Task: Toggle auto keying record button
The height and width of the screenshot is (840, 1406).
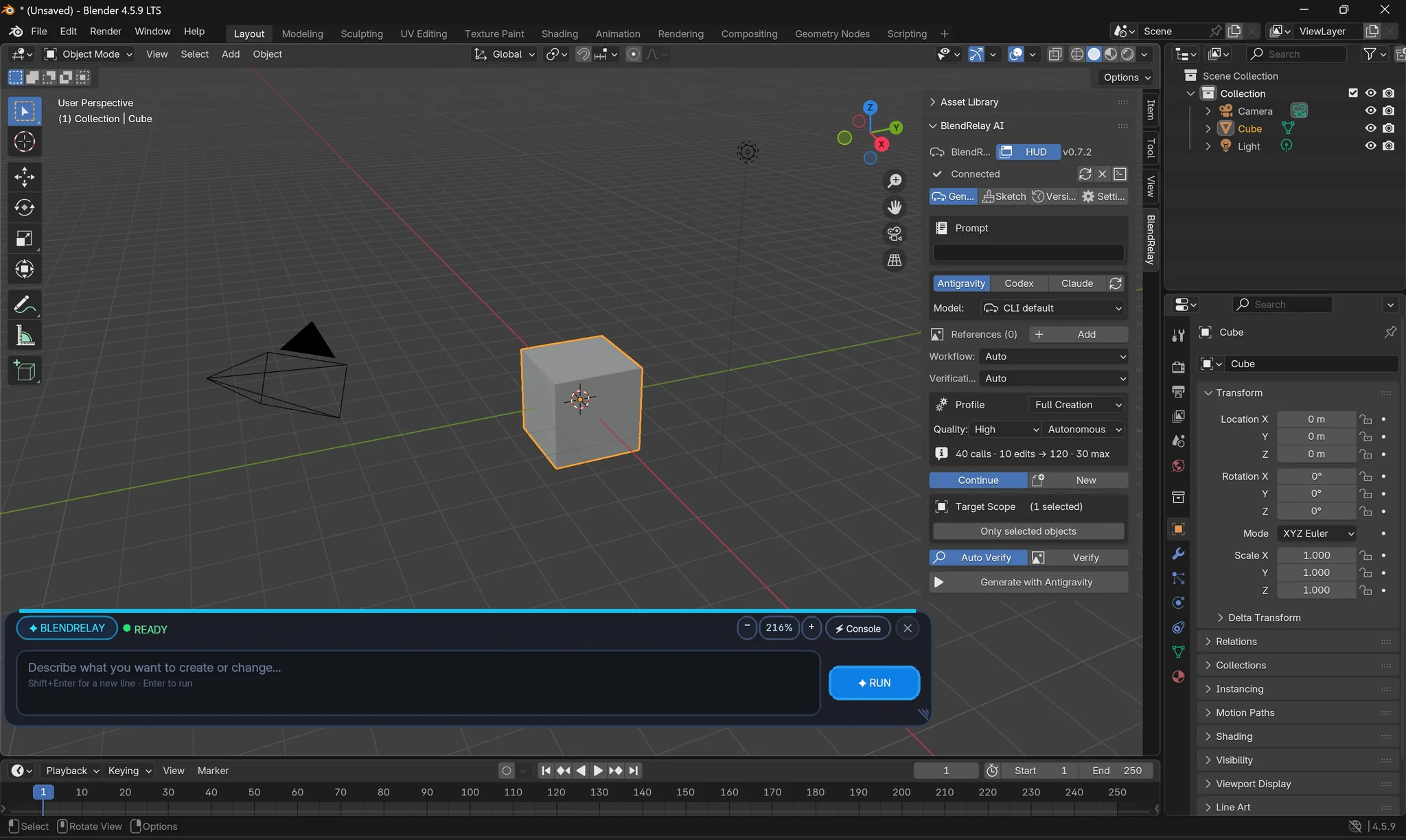Action: [x=507, y=771]
